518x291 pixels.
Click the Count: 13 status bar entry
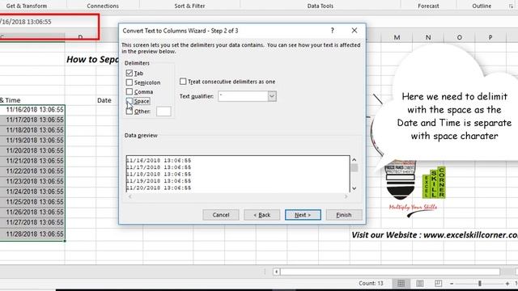(x=371, y=284)
